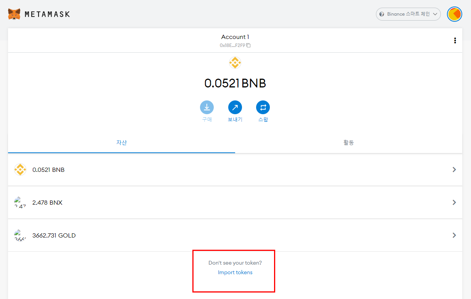The width and height of the screenshot is (471, 299).
Task: Click the 보내기 send arrow icon
Action: pos(235,108)
